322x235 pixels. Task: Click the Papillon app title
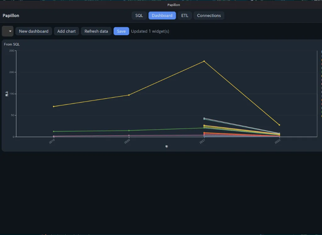coord(11,16)
